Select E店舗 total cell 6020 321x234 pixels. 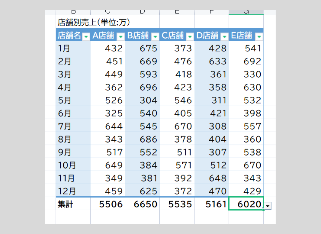pos(246,204)
